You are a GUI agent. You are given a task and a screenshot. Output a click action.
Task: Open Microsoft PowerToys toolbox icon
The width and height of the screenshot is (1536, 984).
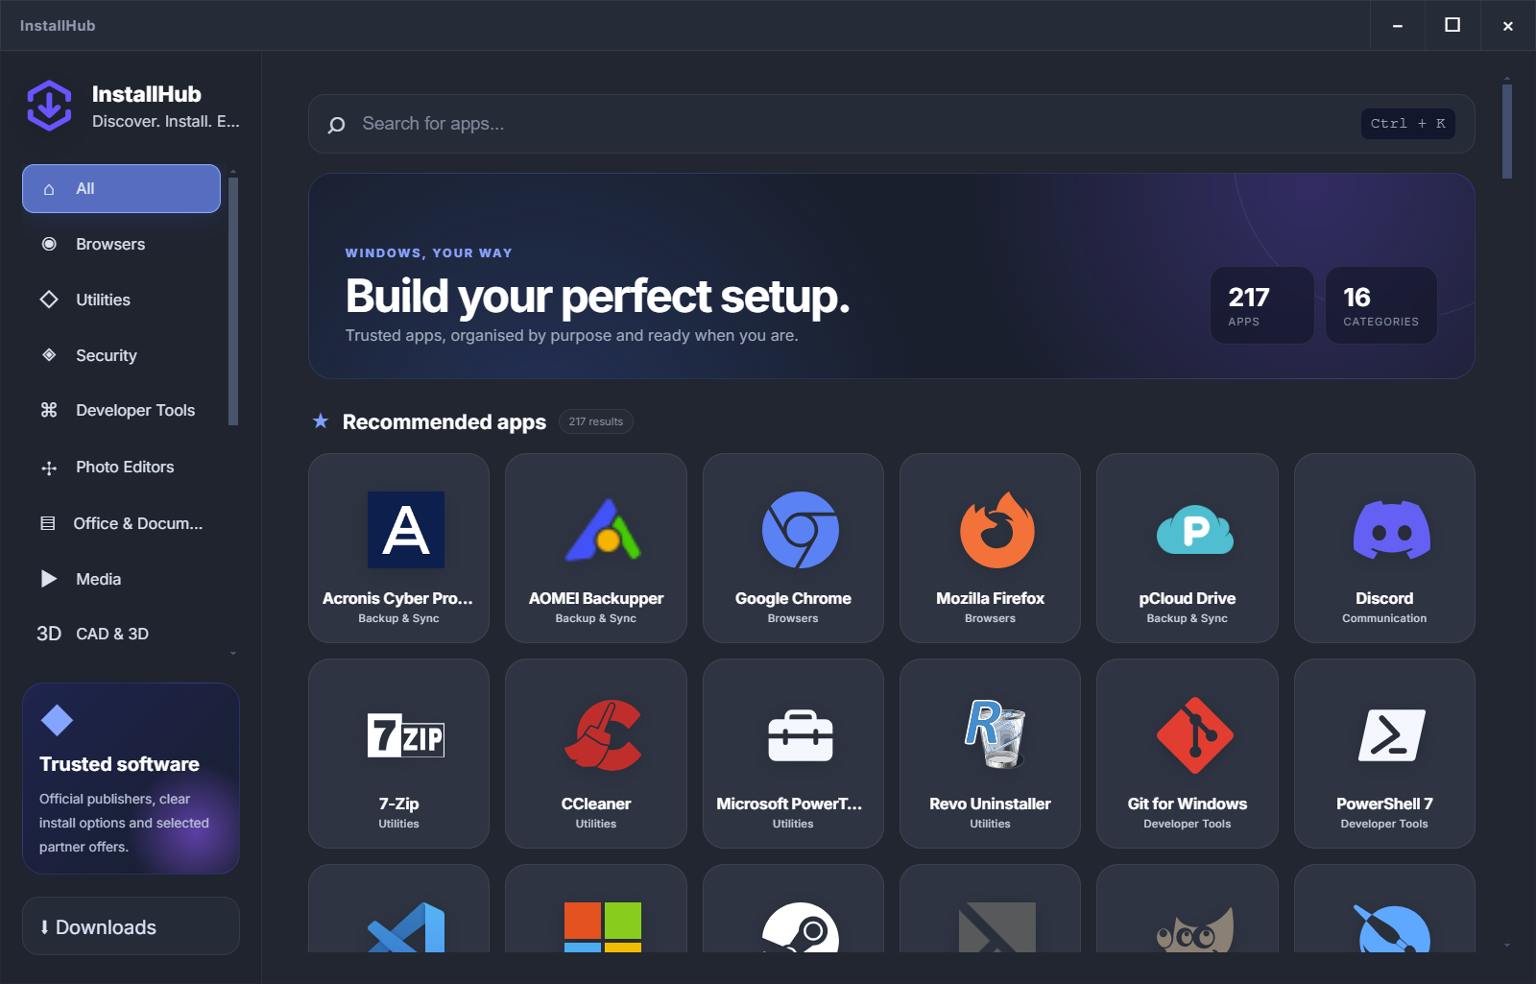click(x=800, y=735)
